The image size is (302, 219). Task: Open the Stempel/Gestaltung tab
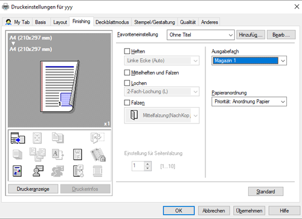[x=155, y=22]
